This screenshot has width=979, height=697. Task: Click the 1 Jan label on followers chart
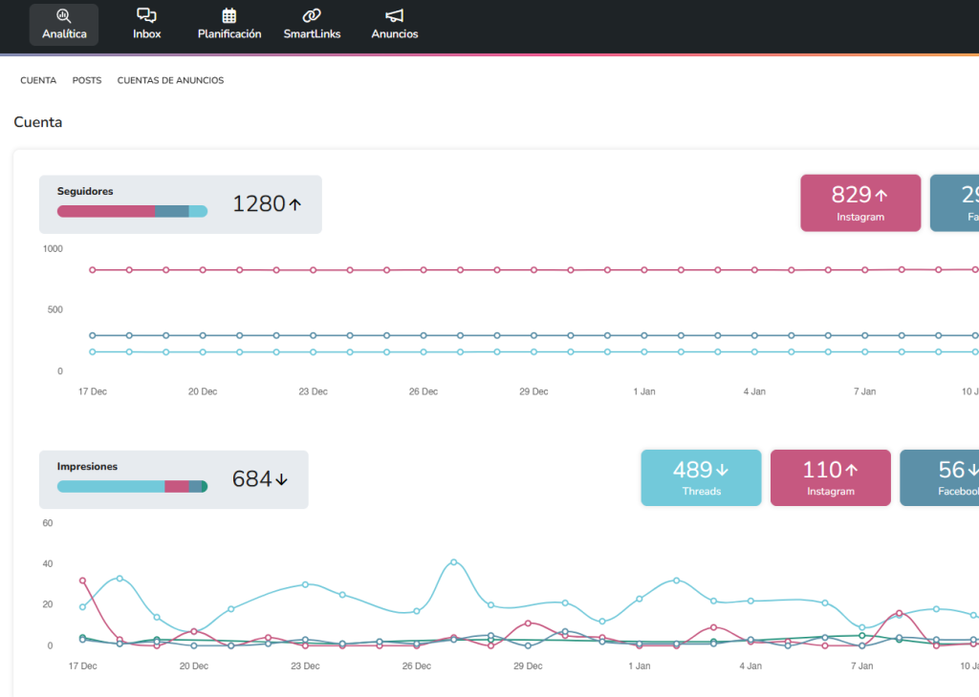coord(644,391)
